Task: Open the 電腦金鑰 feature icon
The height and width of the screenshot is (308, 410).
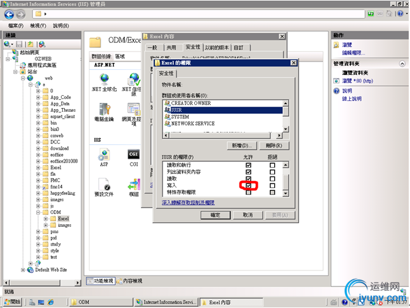Action: (x=104, y=109)
